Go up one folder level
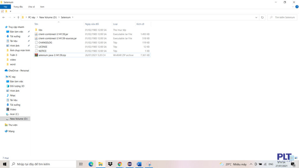The width and height of the screenshot is (299, 168). (x=18, y=17)
